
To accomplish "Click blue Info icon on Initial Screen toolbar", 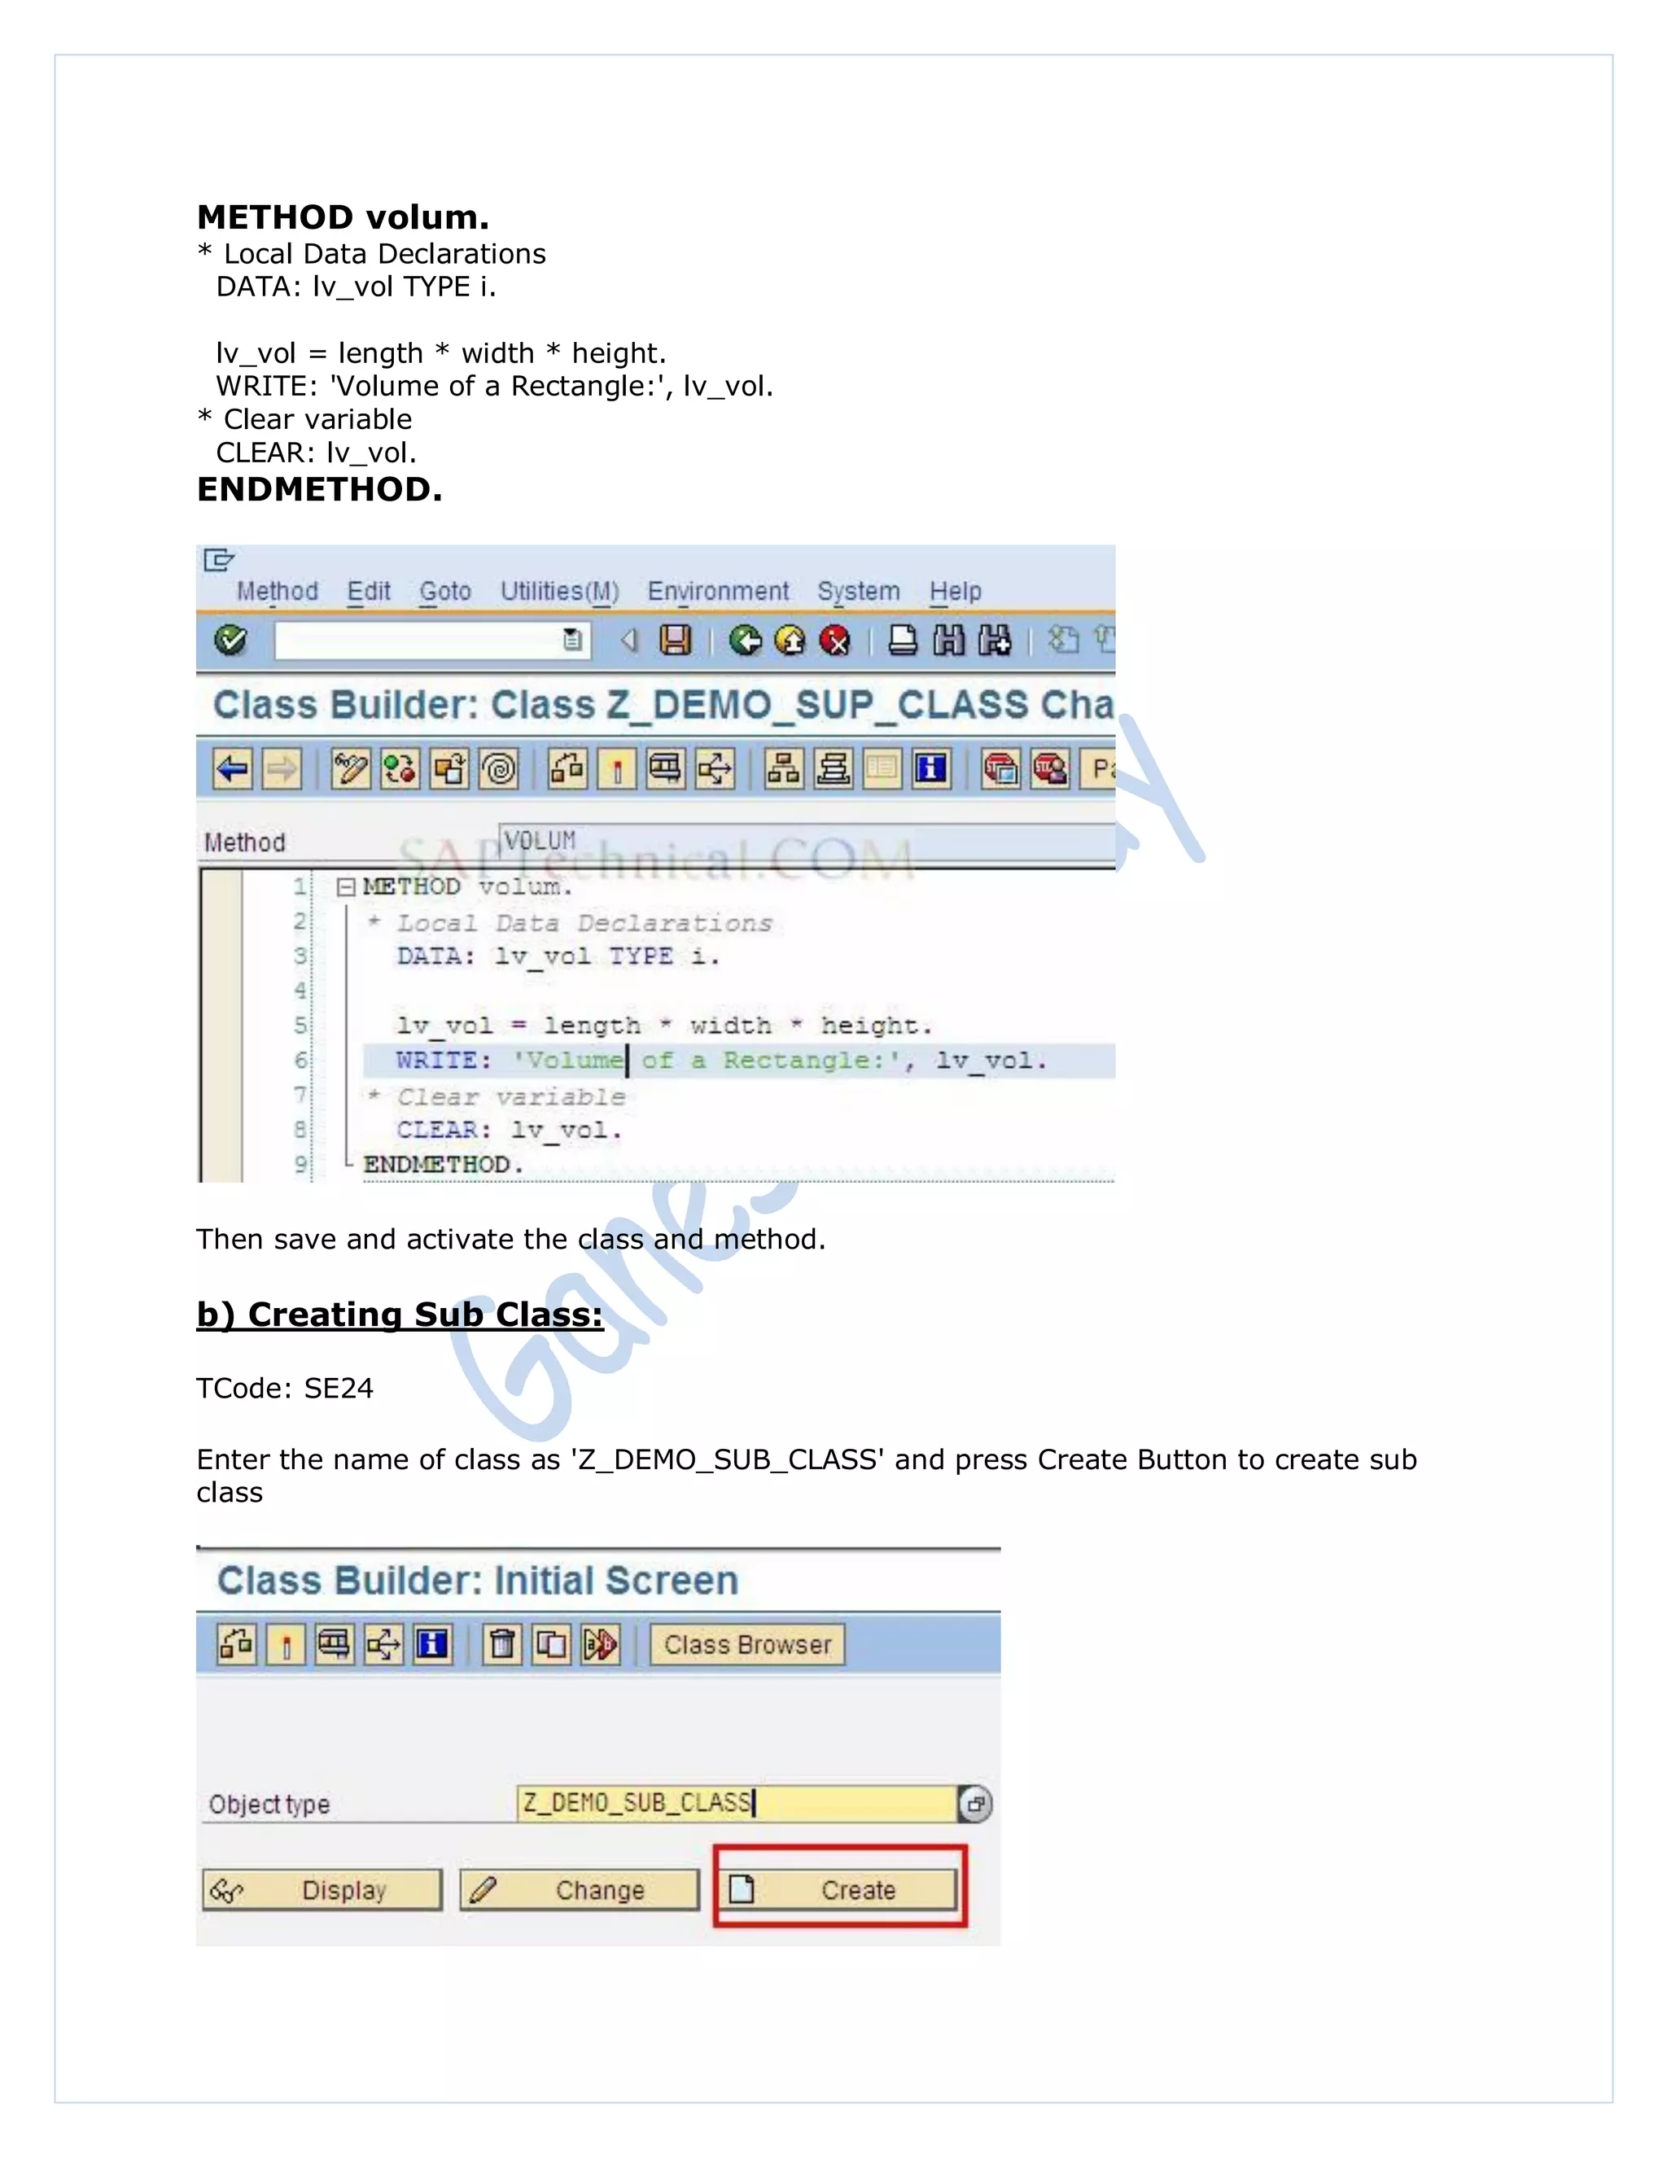I will (x=434, y=1644).
